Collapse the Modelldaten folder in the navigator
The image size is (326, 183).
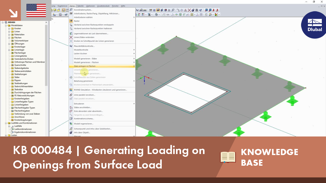(x=6, y=25)
